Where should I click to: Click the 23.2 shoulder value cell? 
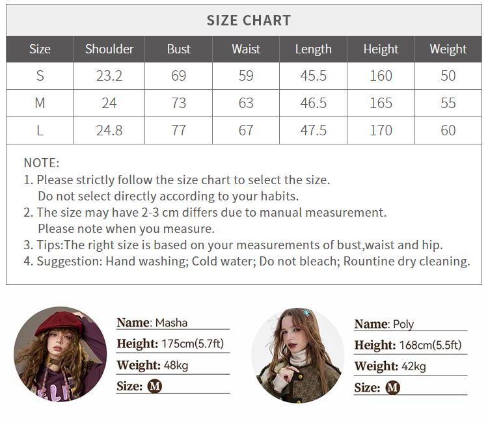[x=109, y=75]
